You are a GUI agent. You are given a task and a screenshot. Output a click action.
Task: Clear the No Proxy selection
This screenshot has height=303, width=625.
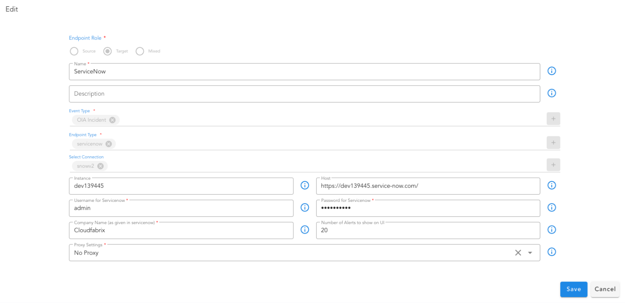tap(518, 253)
